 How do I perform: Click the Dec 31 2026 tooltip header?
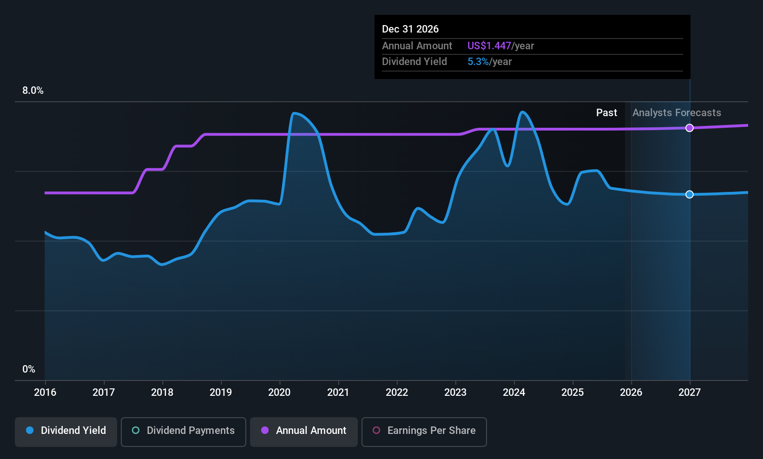click(x=410, y=29)
